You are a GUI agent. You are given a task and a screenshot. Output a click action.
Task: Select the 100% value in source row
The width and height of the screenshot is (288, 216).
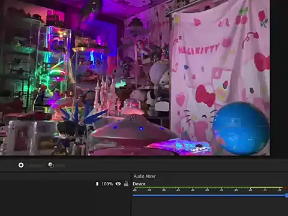tap(107, 184)
